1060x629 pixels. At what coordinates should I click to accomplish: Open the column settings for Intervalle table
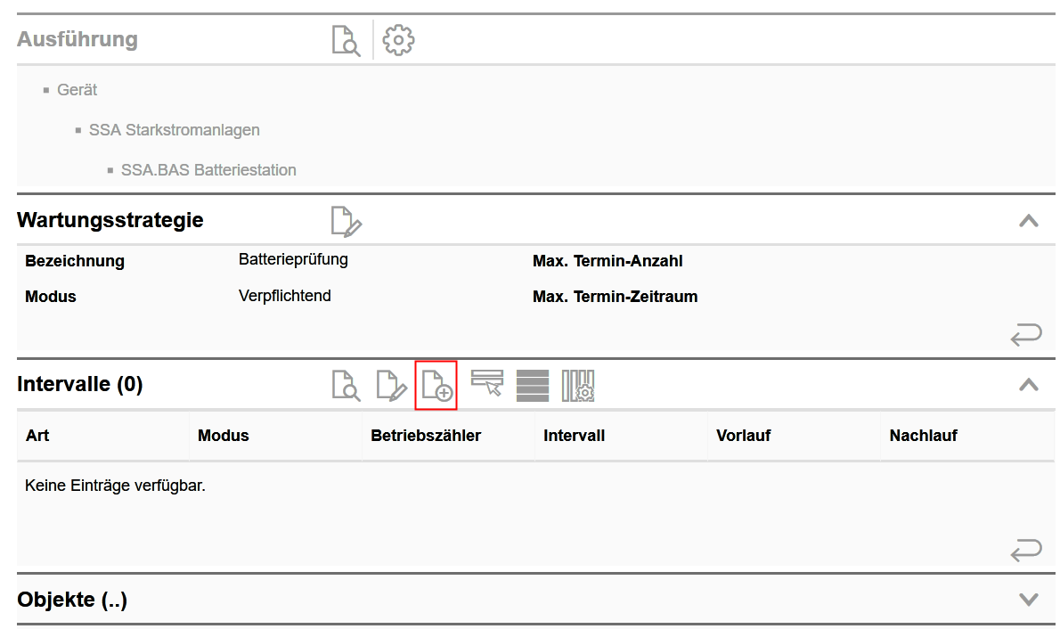point(578,385)
